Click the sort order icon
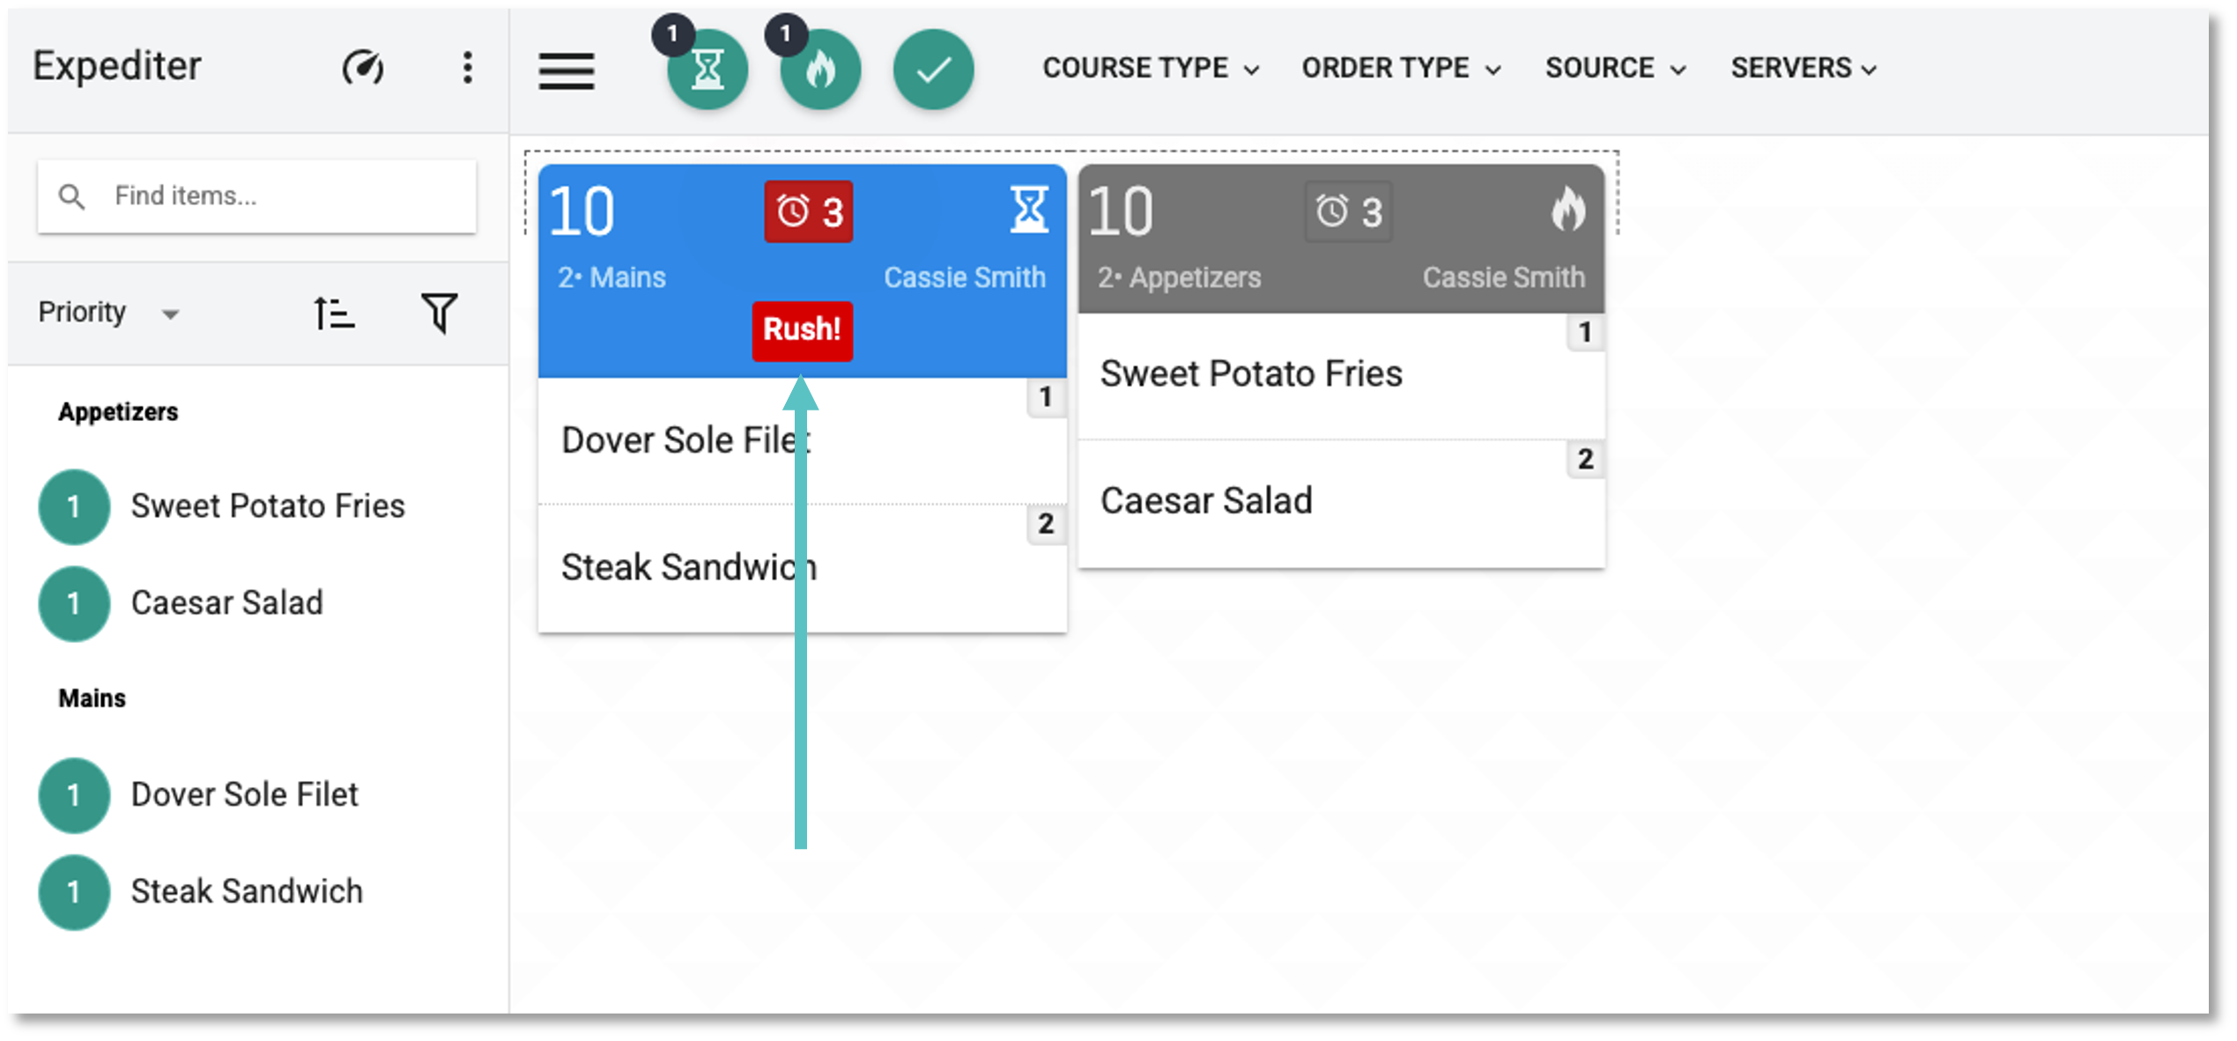 [x=334, y=314]
